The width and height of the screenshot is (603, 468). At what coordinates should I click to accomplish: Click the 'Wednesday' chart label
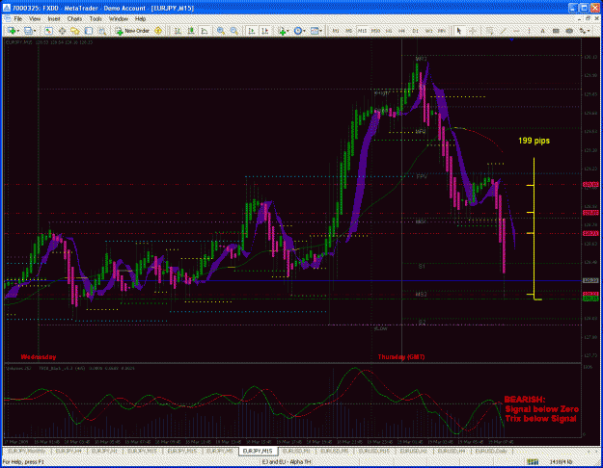point(38,357)
